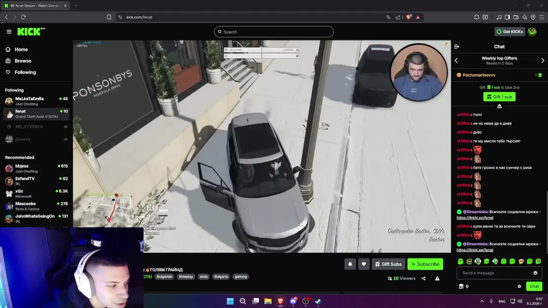Report stream via warning triangle icon
Image resolution: width=548 pixels, height=308 pixels.
pyautogui.click(x=437, y=278)
